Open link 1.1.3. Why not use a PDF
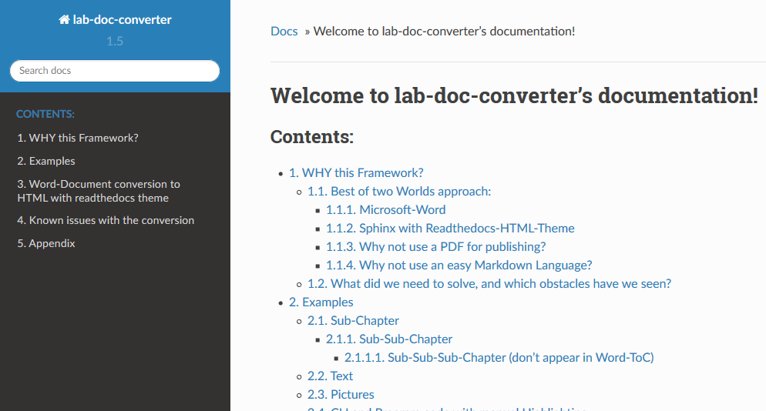 [x=435, y=247]
